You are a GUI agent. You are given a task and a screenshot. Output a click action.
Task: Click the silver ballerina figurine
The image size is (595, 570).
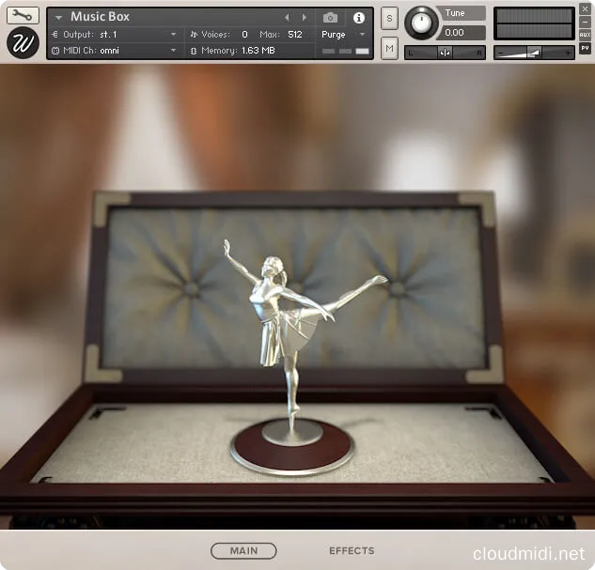click(287, 319)
